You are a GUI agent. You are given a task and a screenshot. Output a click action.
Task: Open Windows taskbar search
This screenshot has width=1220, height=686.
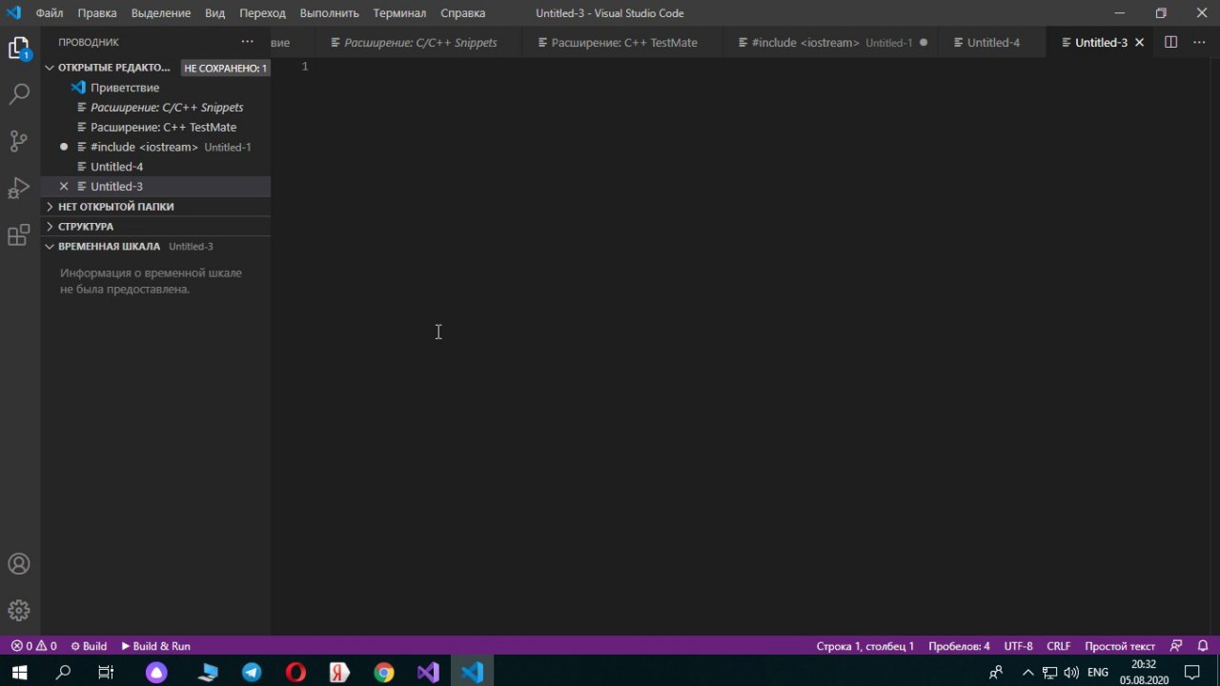[x=63, y=672]
